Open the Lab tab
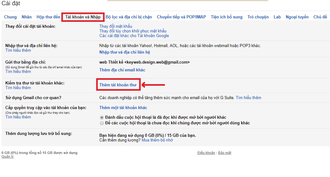 (277, 17)
